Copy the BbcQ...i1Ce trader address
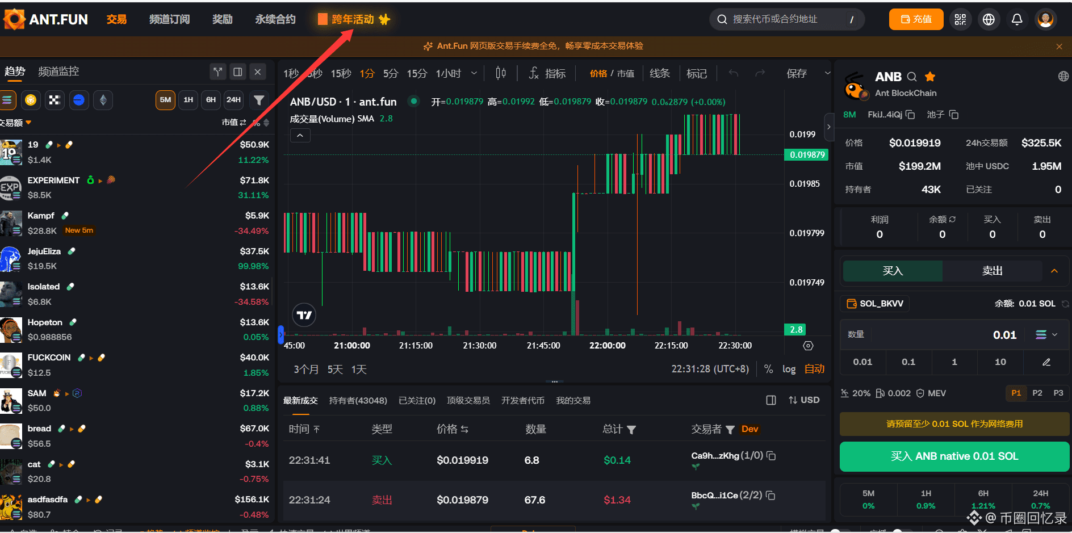 (x=770, y=496)
